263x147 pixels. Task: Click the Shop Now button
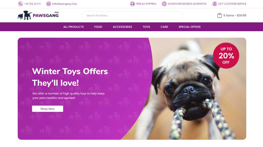tap(47, 109)
